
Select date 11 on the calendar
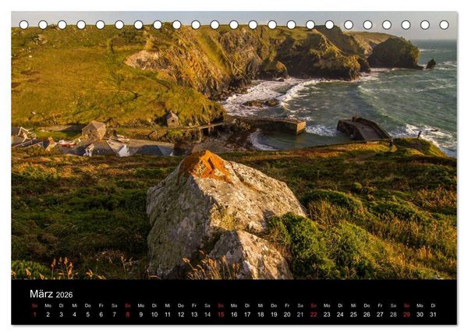pos(168,314)
